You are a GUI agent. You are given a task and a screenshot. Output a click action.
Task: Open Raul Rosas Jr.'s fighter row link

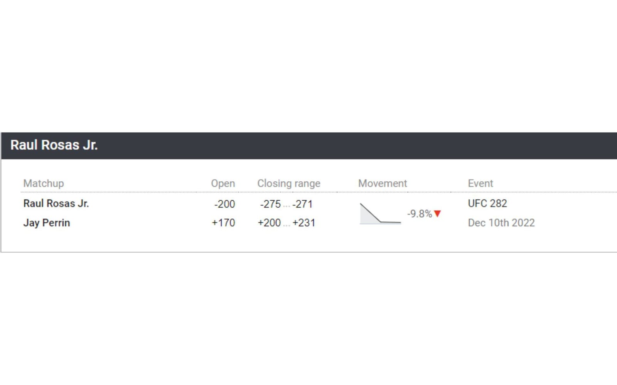[x=56, y=203]
